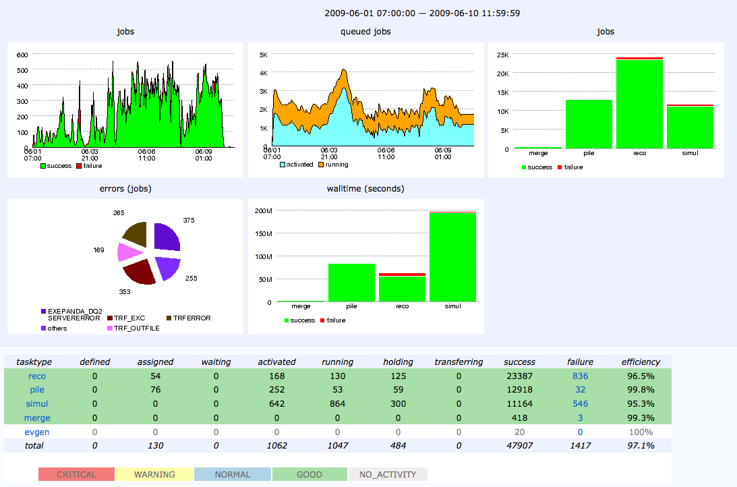Click the date range heading text
This screenshot has height=487, width=737.
coord(422,13)
